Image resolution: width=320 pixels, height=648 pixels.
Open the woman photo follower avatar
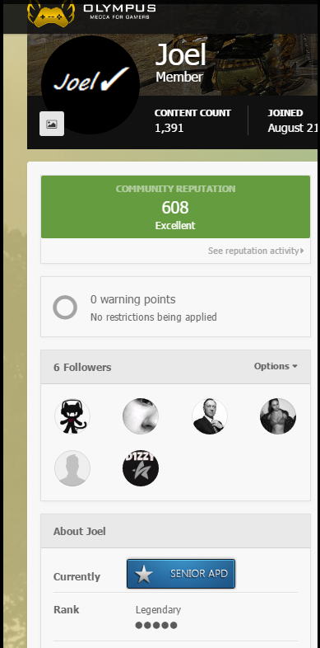[x=278, y=416]
